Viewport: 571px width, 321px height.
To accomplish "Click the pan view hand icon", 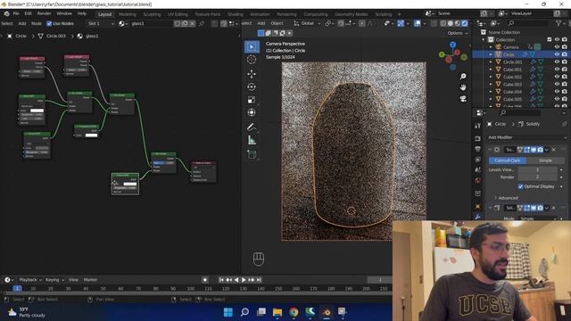I will pos(463,87).
